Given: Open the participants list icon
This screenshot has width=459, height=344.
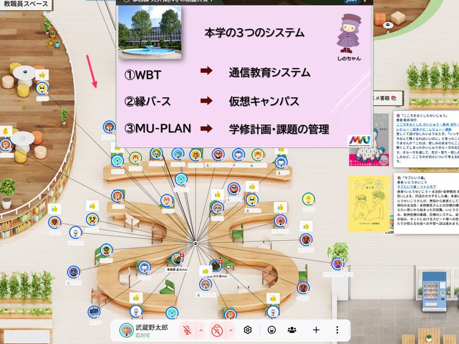Looking at the screenshot, I should pos(292,330).
